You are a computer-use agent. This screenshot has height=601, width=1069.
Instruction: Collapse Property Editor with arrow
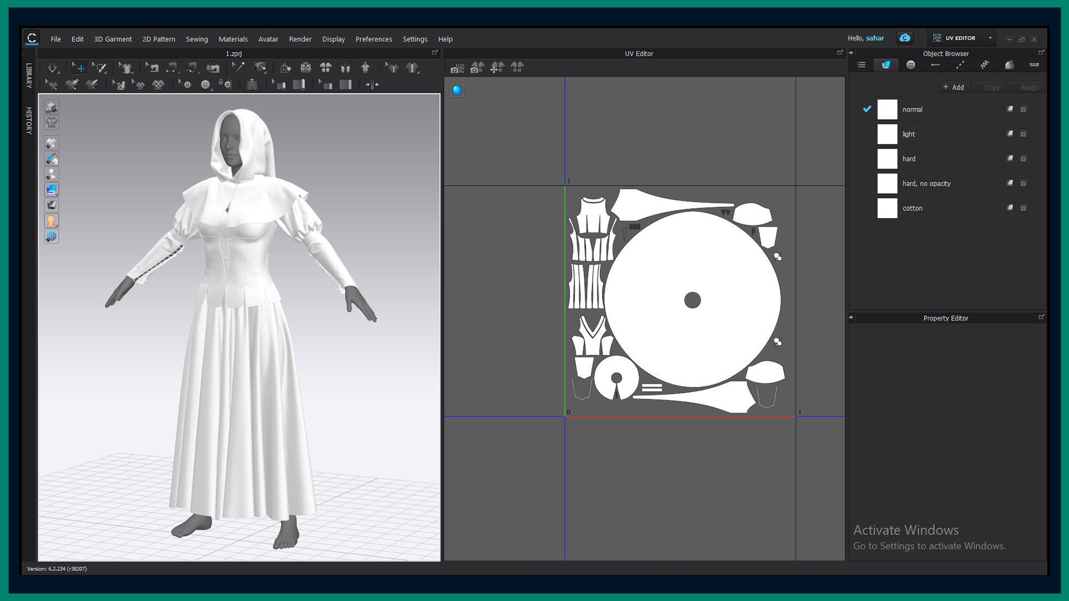[851, 317]
